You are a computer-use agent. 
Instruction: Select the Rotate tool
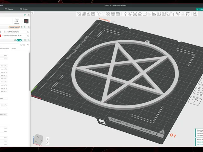coord(130,14)
